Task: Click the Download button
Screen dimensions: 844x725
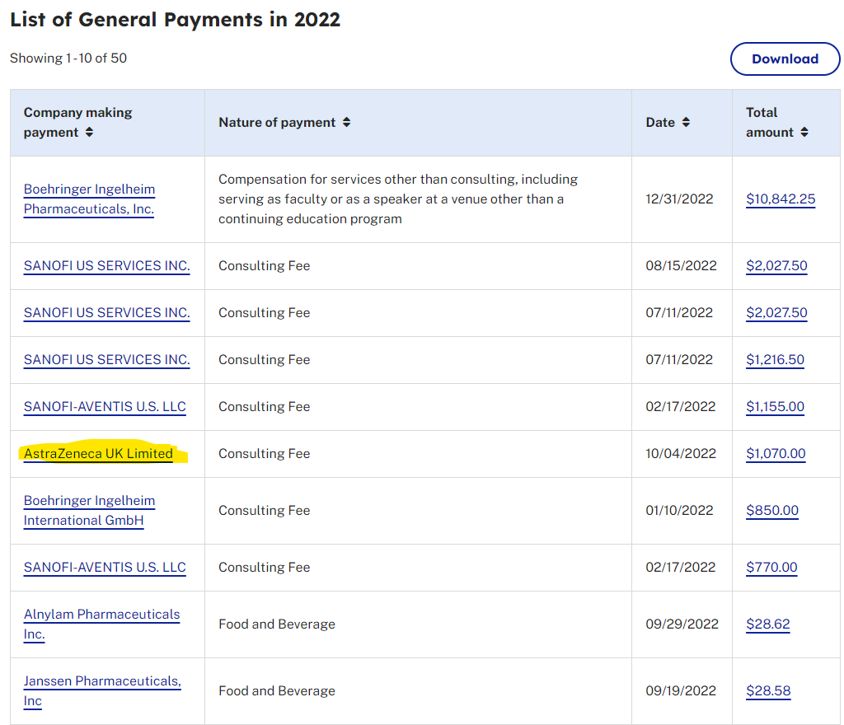Action: (785, 59)
